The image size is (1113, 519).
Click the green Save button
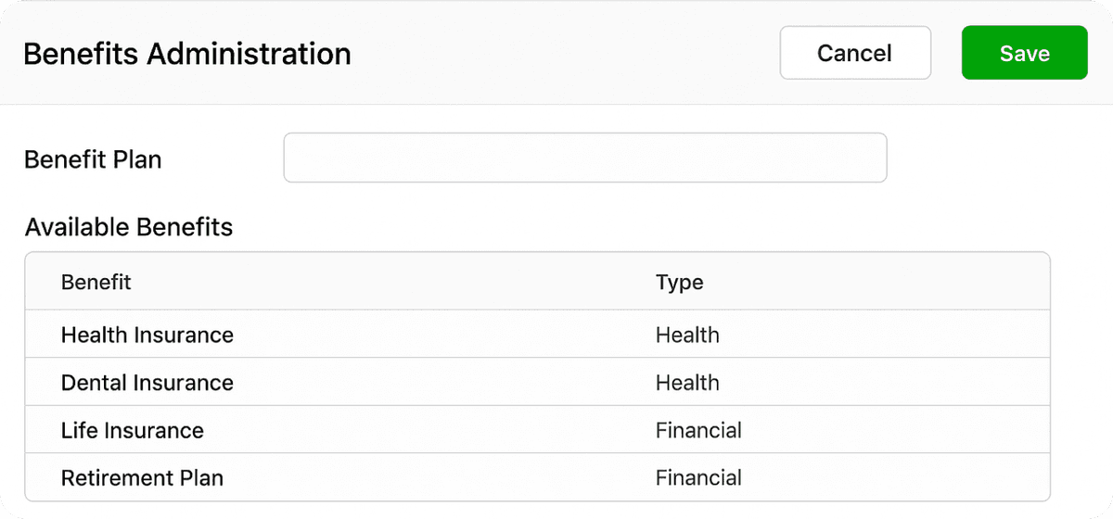pyautogui.click(x=1024, y=53)
